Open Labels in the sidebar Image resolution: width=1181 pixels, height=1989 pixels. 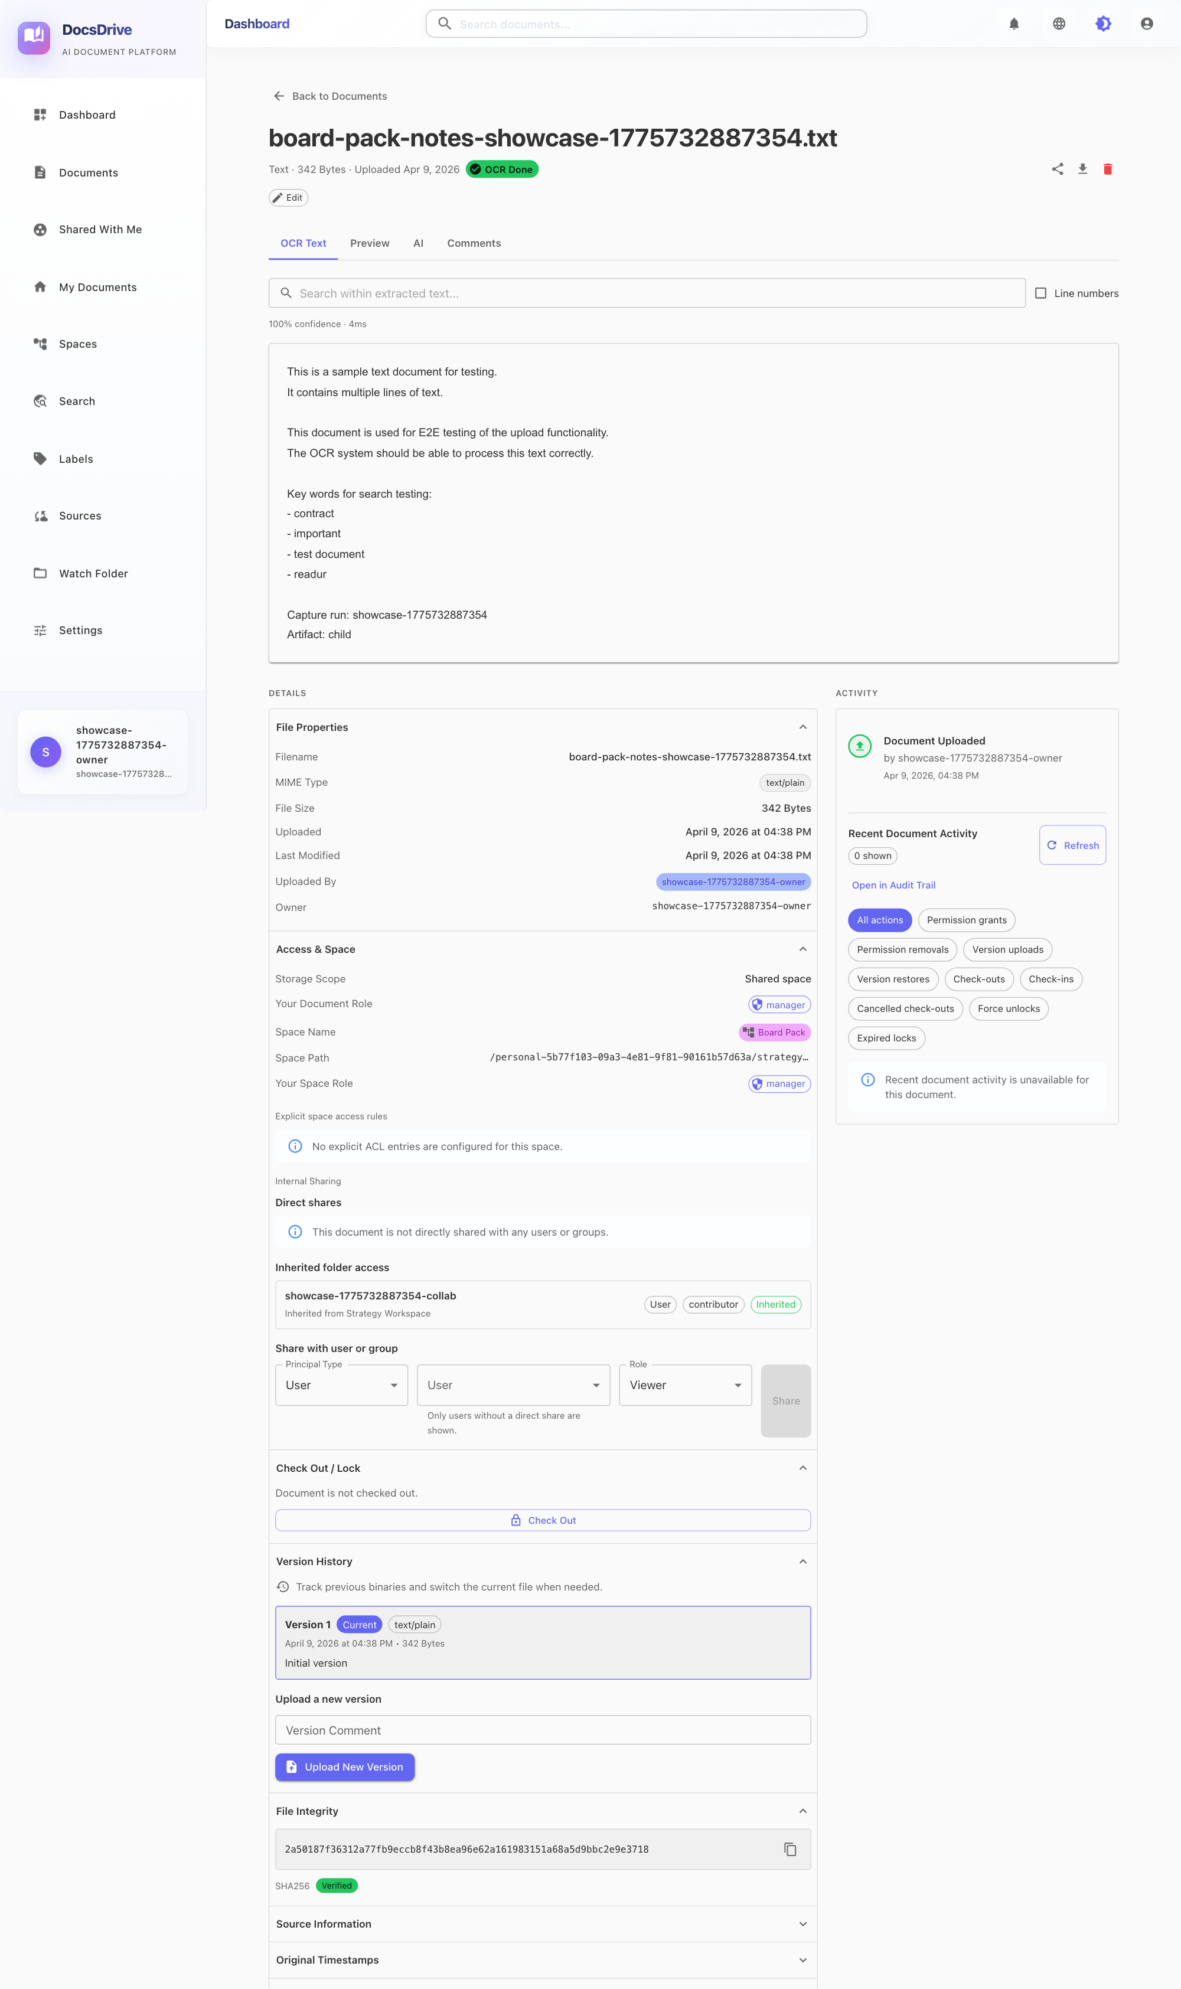[x=103, y=459]
